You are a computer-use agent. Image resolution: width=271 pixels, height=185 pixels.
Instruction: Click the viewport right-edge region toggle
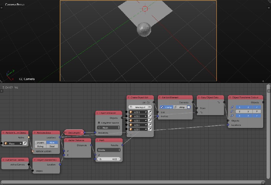(269, 7)
